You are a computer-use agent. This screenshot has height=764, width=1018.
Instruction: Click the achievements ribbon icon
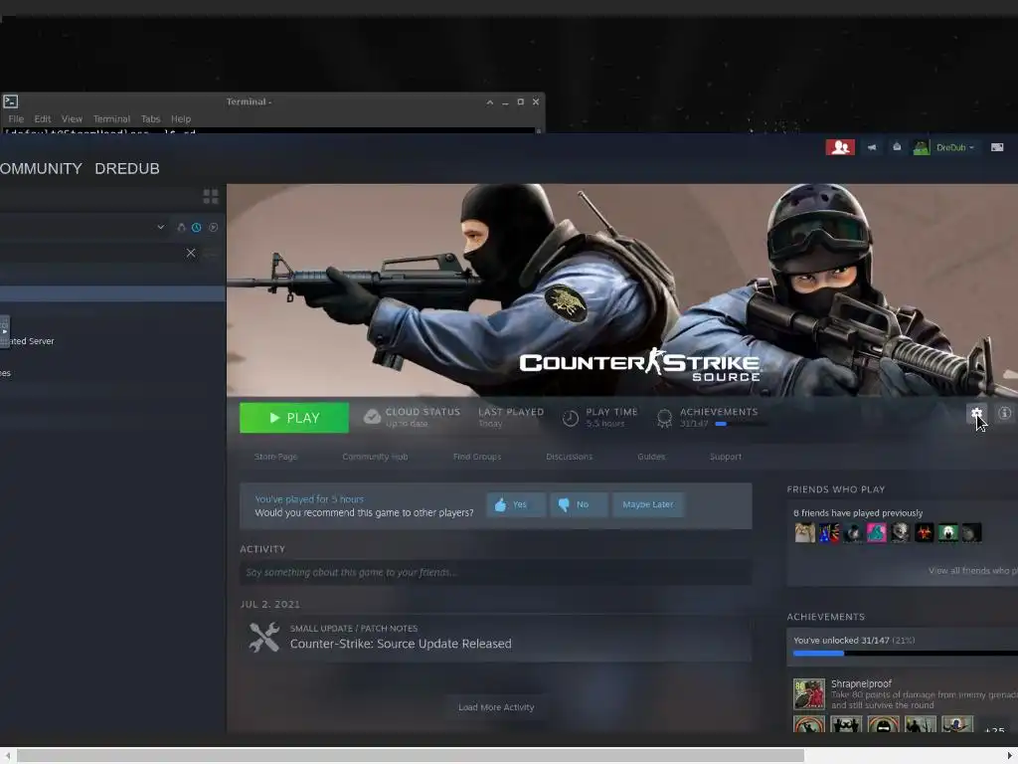coord(664,419)
